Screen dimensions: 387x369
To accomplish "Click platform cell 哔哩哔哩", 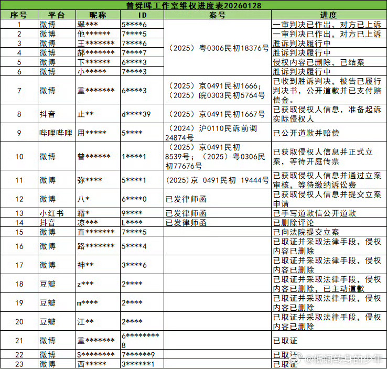I will [x=56, y=133].
